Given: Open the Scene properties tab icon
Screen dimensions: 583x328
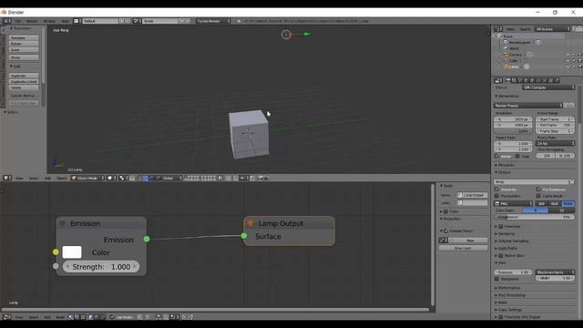Looking at the screenshot, I should click(520, 80).
